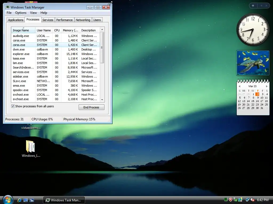Open the Options menu
The width and height of the screenshot is (273, 204).
click(21, 13)
